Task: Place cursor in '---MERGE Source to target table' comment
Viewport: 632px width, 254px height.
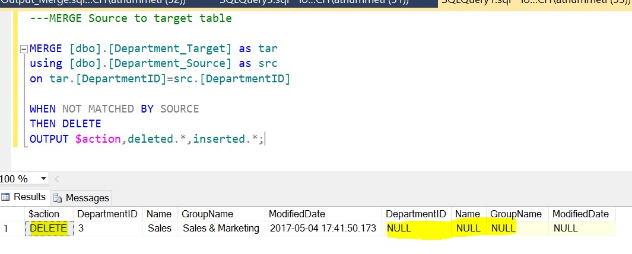Action: pyautogui.click(x=131, y=18)
